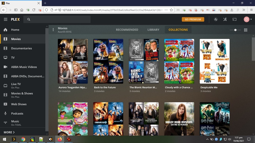Open Aurora Teagarden Mysteries collection poster
The image size is (255, 143).
(73, 61)
